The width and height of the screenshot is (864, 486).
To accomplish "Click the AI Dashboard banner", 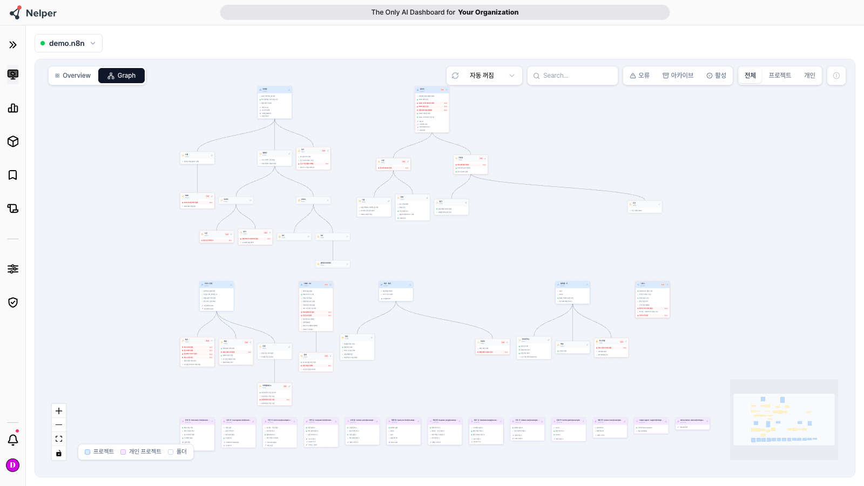I will point(445,12).
